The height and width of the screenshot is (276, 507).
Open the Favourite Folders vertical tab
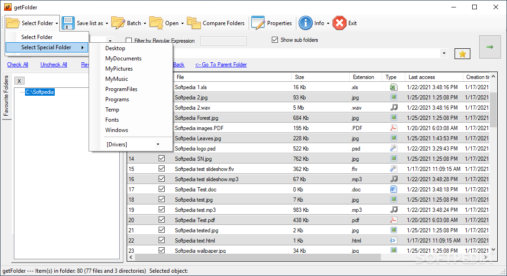tap(6, 96)
